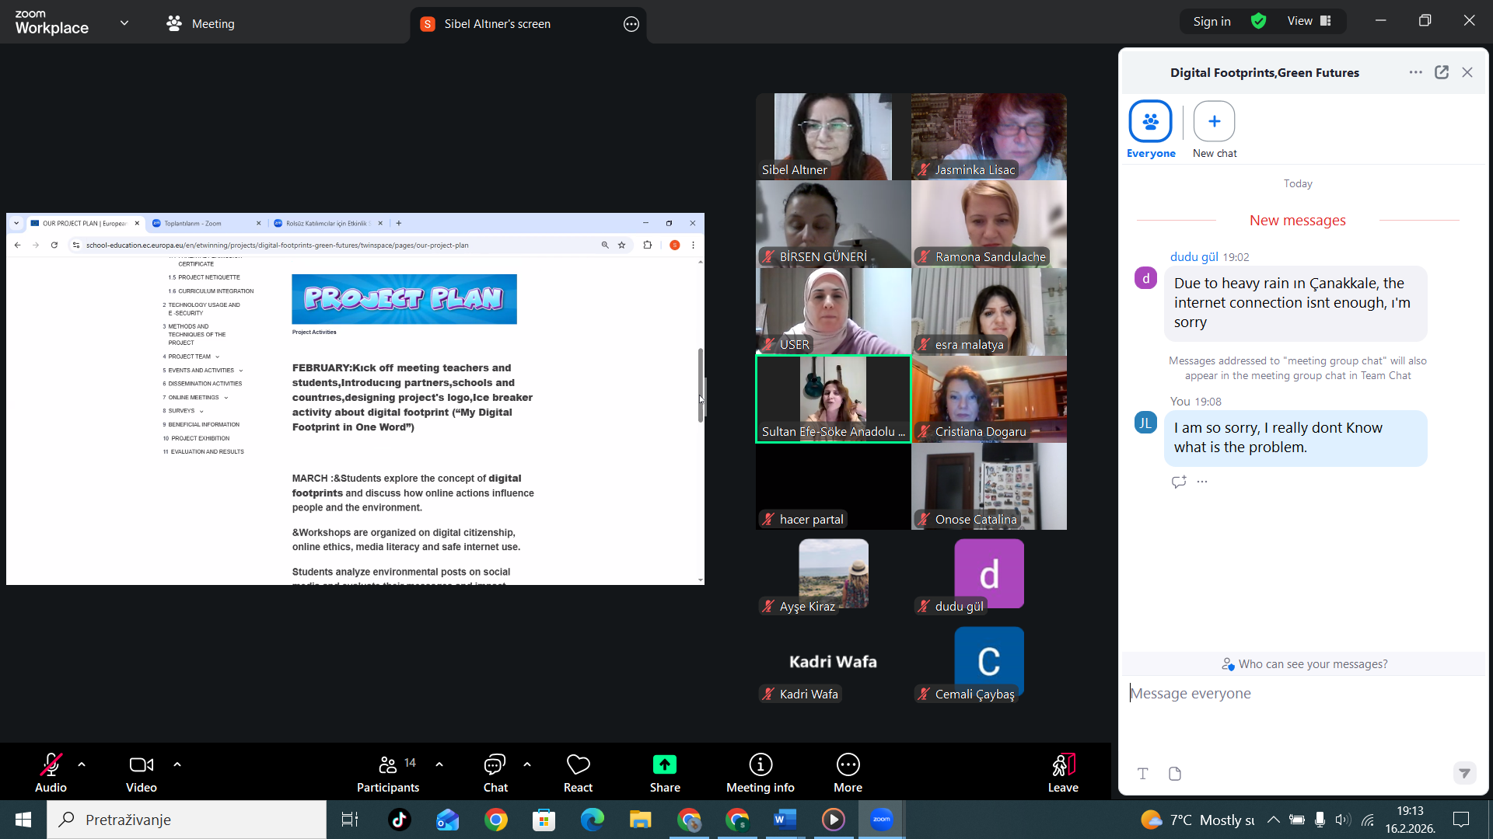Open the encryption shield icon

(x=1259, y=22)
